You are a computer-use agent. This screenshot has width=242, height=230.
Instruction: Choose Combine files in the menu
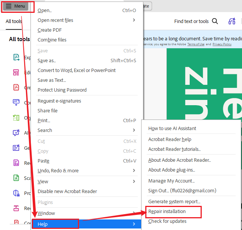point(87,40)
